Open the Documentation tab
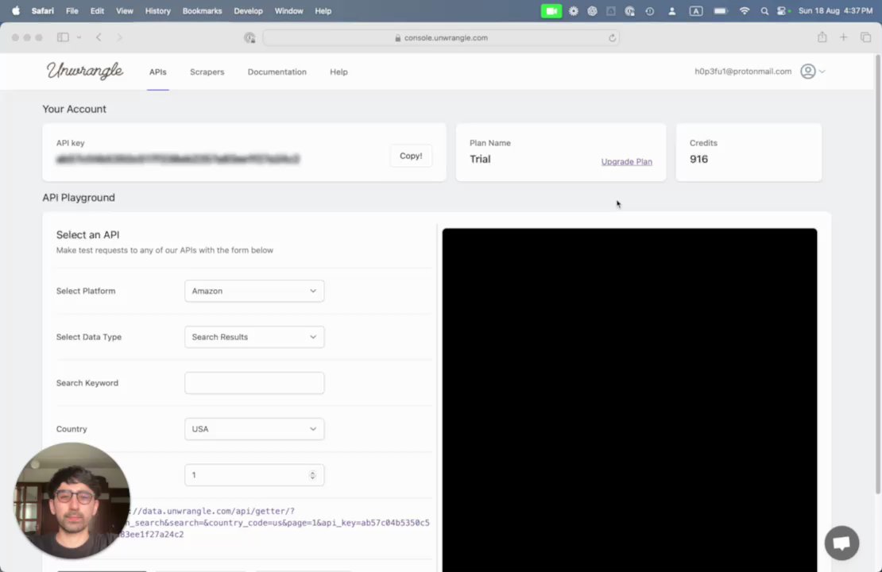Screen dimensions: 882x572 click(277, 72)
